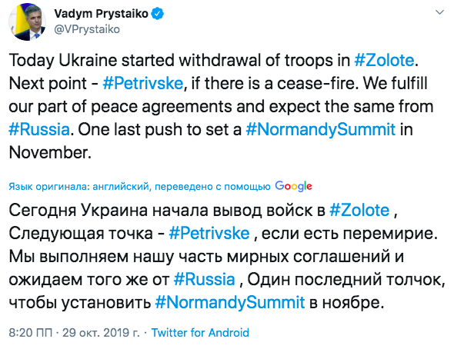Open #NormandySummit hashtag in Russian translation

click(230, 303)
